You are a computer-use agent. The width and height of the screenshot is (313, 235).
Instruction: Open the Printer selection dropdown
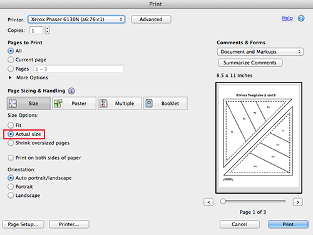click(76, 19)
